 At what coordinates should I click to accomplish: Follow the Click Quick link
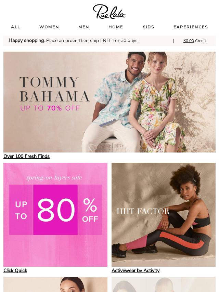(x=15, y=270)
